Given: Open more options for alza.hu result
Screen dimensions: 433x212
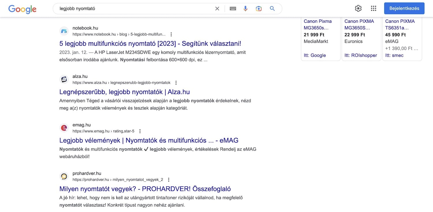Looking at the screenshot, I should point(176,83).
